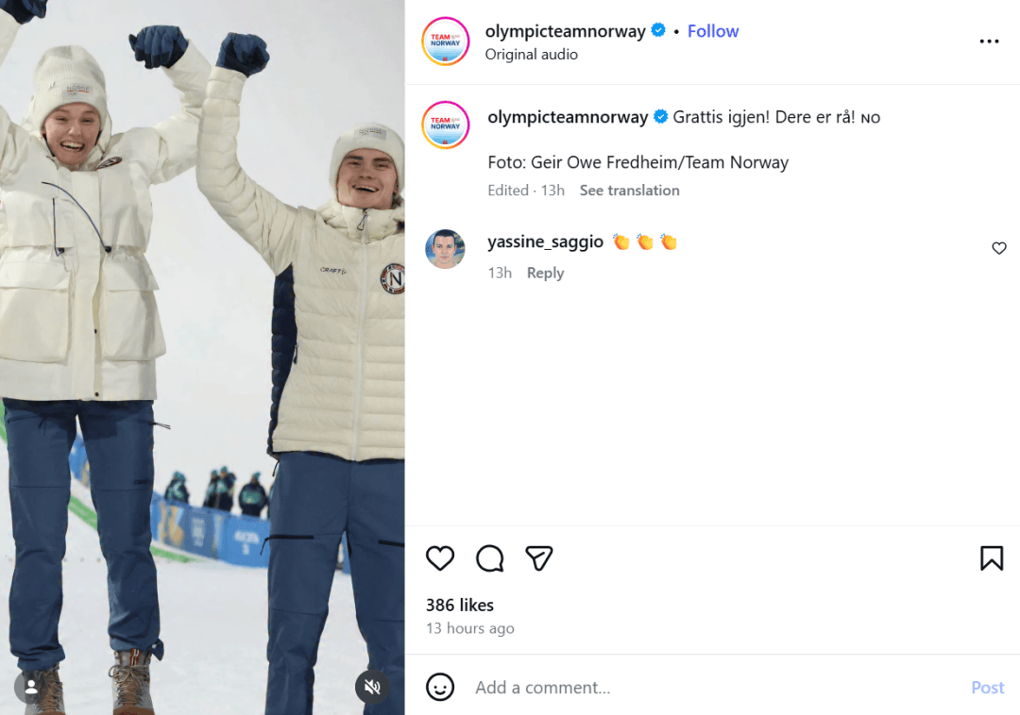Screen dimensions: 1020x715
Task: Focus the Add a comment field
Action: tap(716, 687)
